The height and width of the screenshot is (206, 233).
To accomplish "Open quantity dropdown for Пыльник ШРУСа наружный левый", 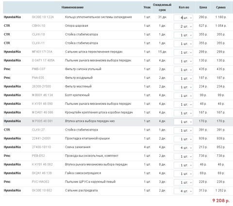I will pyautogui.click(x=183, y=183).
